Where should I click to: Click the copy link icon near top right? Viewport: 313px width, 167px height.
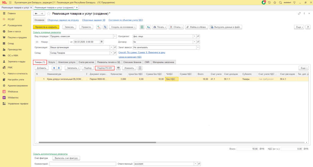[299, 14]
